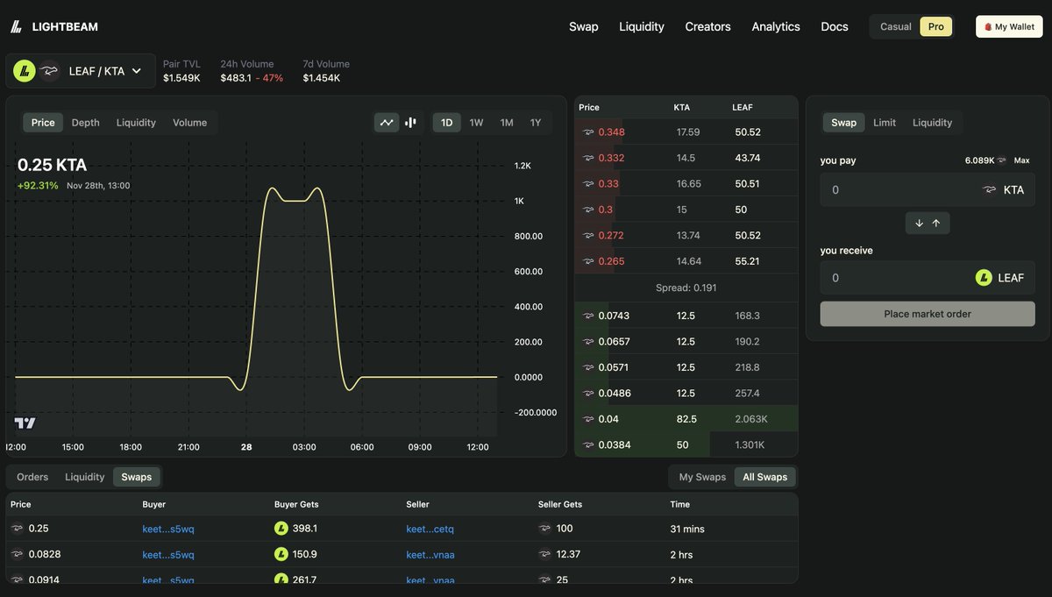Viewport: 1052px width, 597px height.
Task: Click the TradingView logo on chart
Action: pyautogui.click(x=25, y=423)
